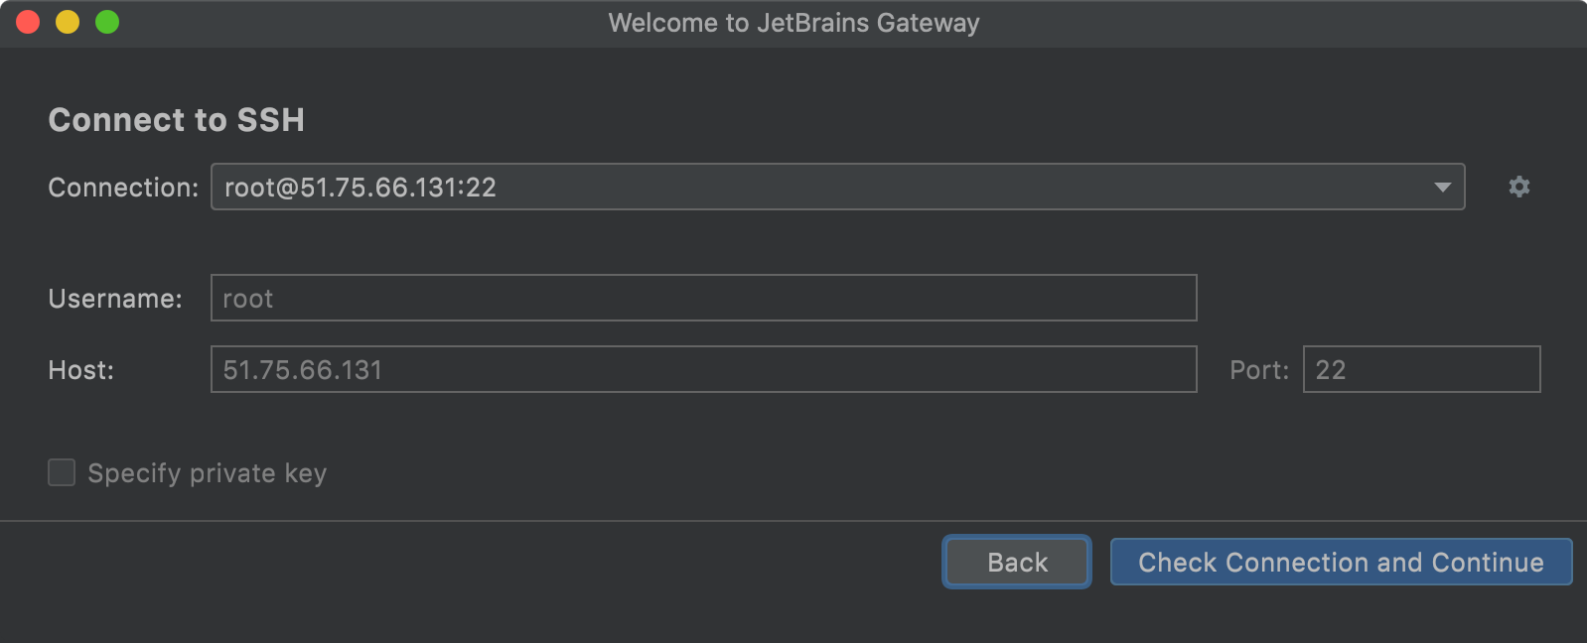Enable the Specify private key checkbox
This screenshot has height=643, width=1587.
[61, 472]
